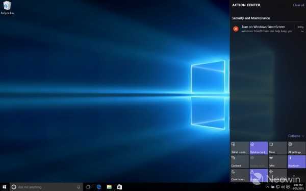306x191 pixels.
Task: Click the network icon in system tray
Action: (278, 187)
